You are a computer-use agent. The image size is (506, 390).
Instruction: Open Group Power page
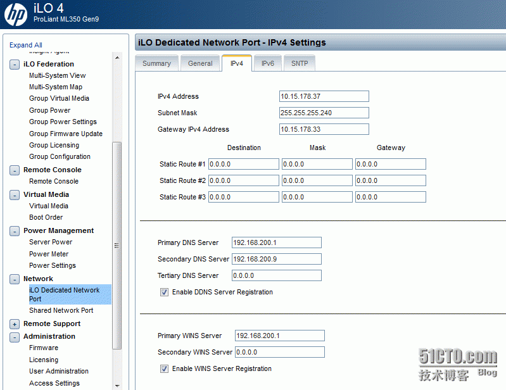coord(49,110)
